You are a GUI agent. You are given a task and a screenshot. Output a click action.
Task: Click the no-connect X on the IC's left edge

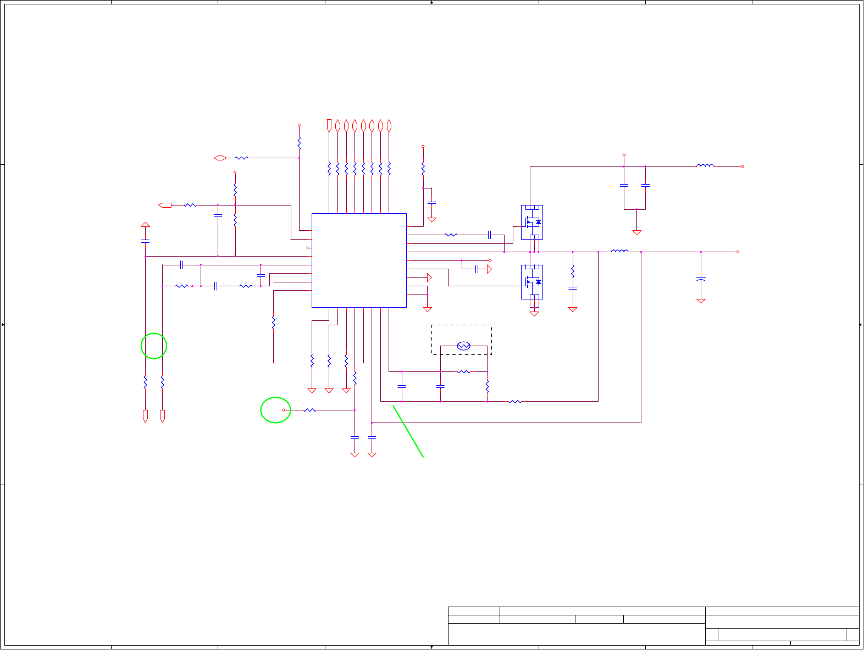coord(308,248)
